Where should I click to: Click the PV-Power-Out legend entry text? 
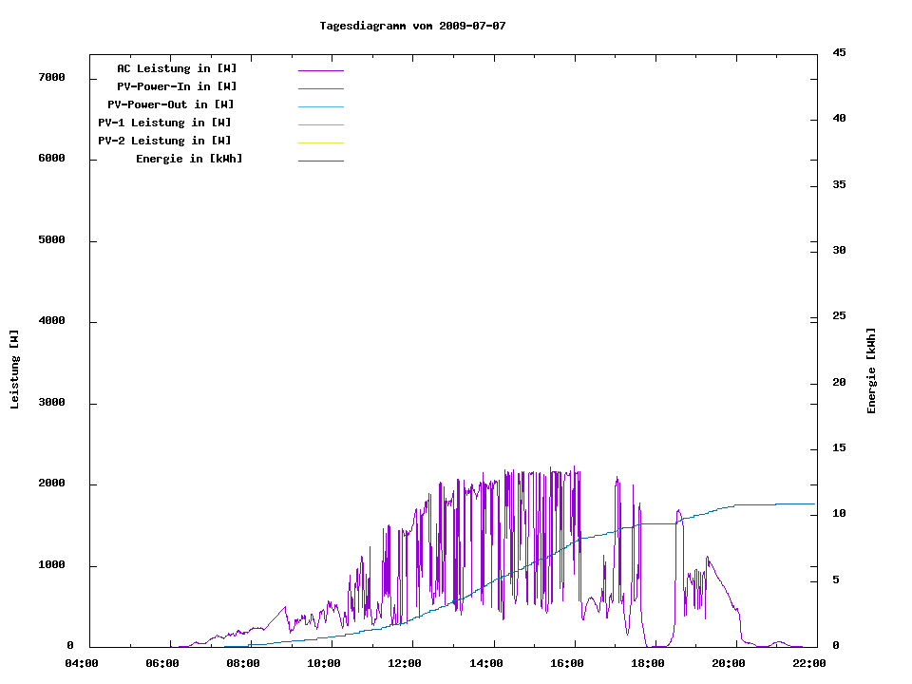(x=171, y=104)
